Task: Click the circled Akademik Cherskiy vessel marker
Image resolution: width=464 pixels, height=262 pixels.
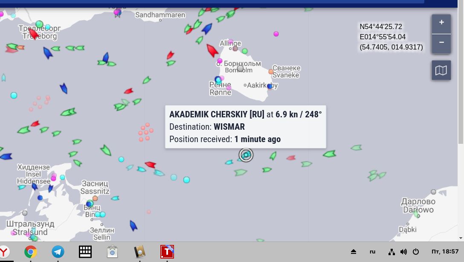Action: click(246, 155)
